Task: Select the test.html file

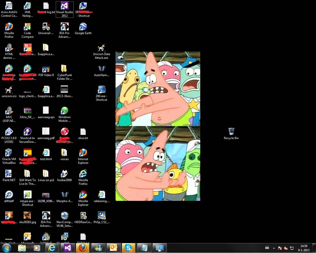Action: coord(46,155)
